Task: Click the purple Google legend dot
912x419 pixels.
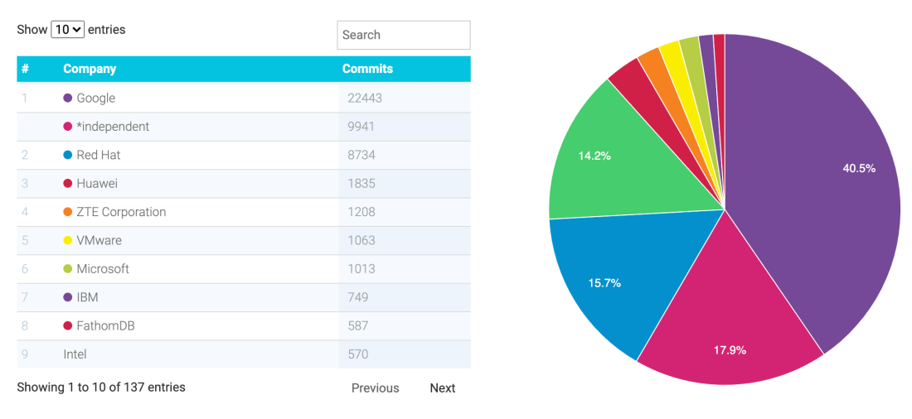Action: pos(68,98)
